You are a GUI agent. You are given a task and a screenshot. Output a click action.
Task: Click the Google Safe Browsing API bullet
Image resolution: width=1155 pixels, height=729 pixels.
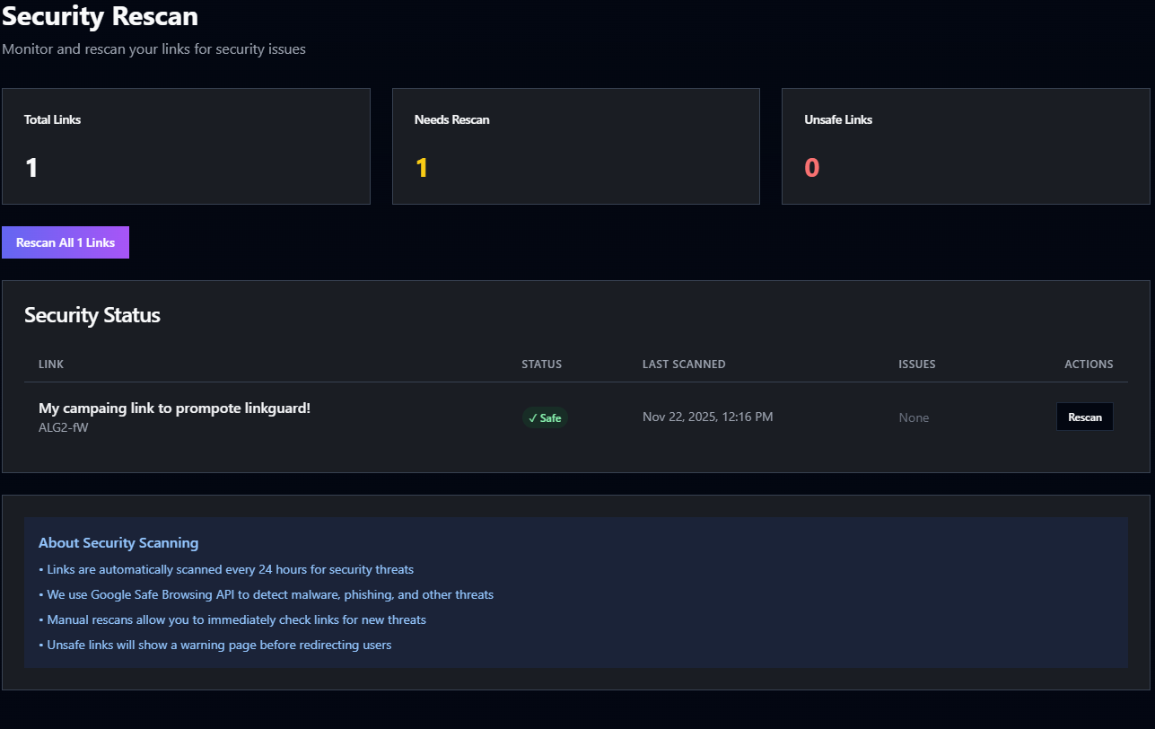269,594
